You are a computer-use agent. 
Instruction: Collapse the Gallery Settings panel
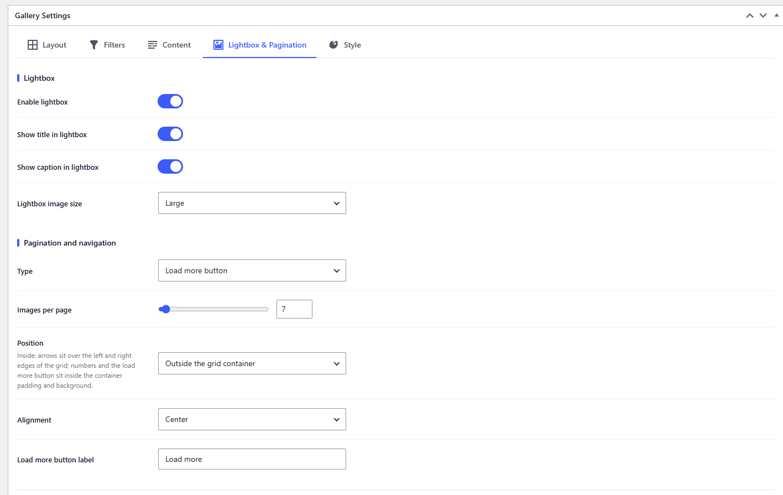(x=776, y=15)
